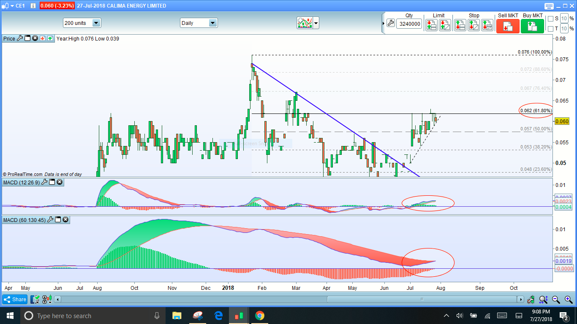Image resolution: width=577 pixels, height=324 pixels.
Task: Click the 0.057 (50.00%) Fibonacci label
Action: (x=536, y=129)
